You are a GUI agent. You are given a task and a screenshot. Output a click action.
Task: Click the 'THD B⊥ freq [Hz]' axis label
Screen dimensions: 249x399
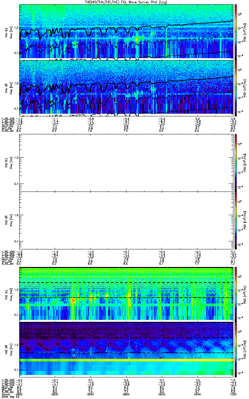9,163
